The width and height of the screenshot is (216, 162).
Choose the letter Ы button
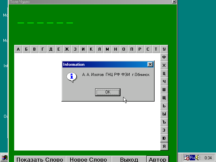(164, 114)
